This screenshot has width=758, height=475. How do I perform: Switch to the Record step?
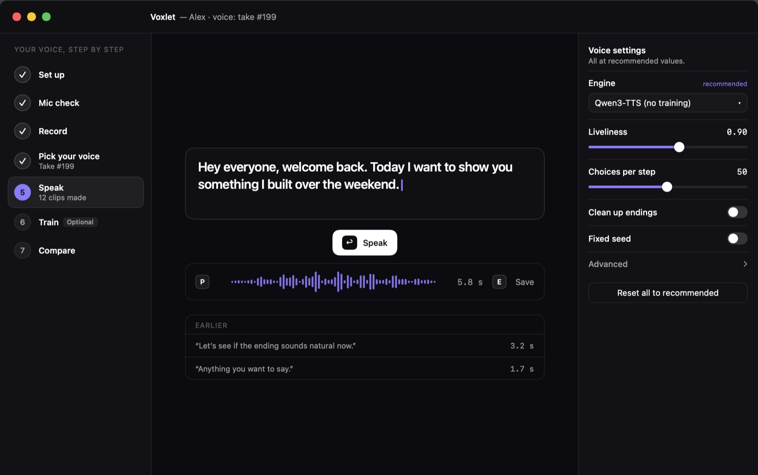pos(76,131)
